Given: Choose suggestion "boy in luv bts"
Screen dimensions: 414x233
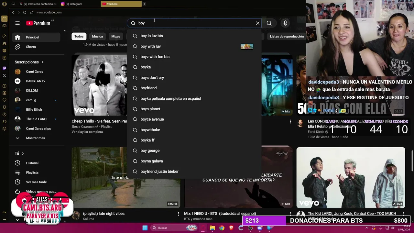Looking at the screenshot, I should pos(194,36).
